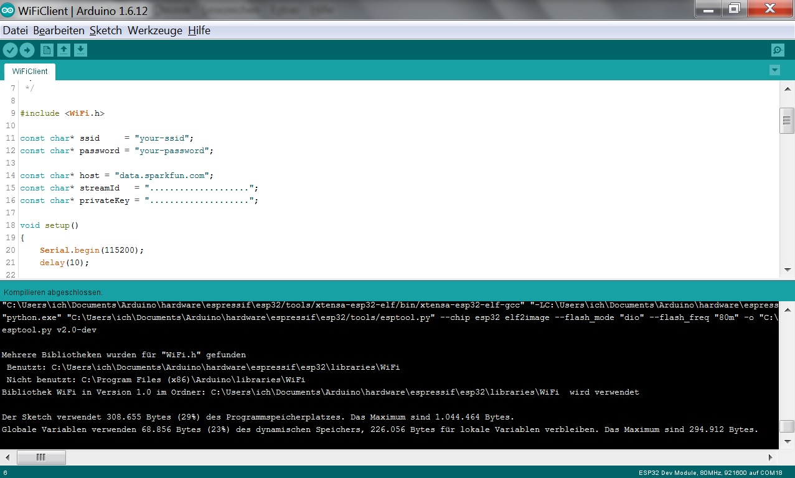This screenshot has height=478, width=795.
Task: Save the sketch with the Save icon
Action: (x=80, y=50)
